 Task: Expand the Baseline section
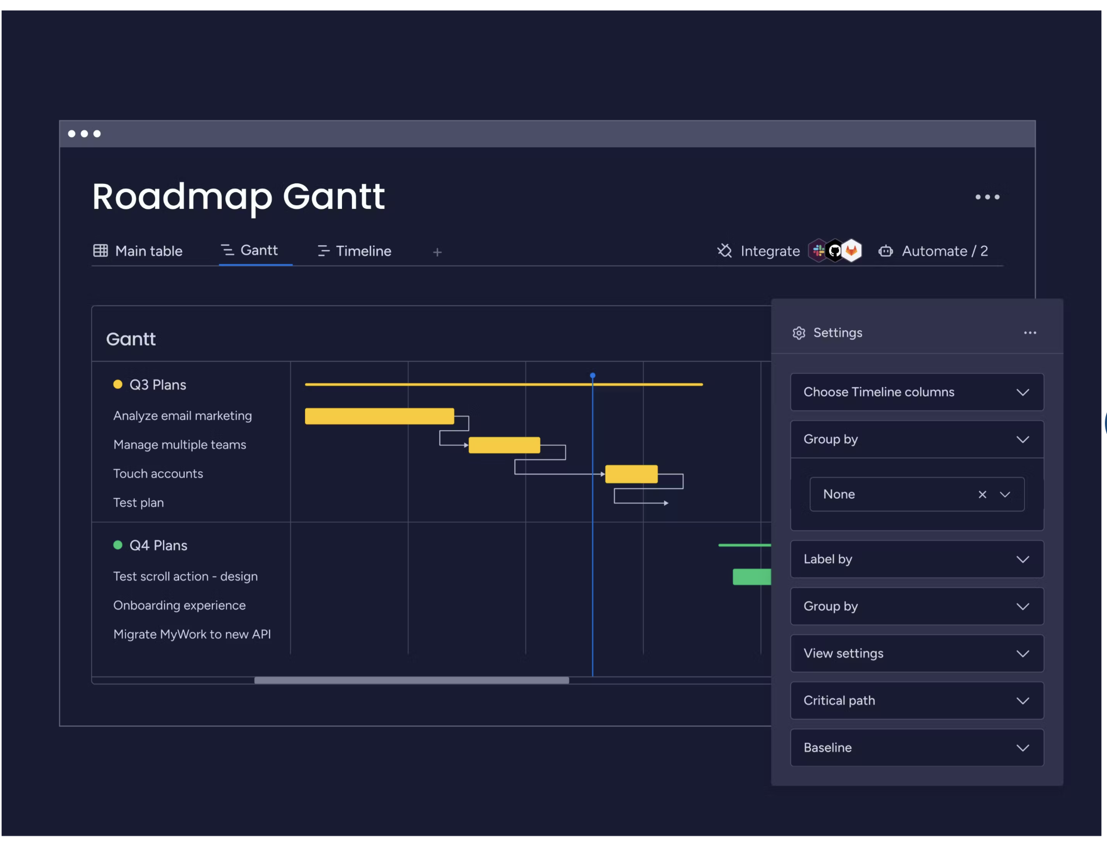917,748
